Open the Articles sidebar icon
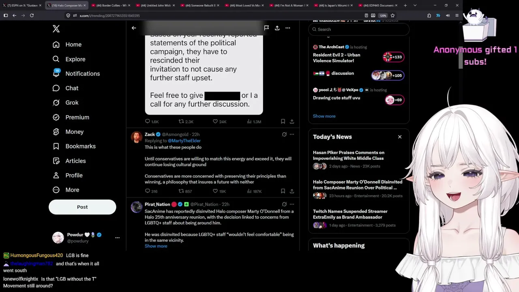Image resolution: width=519 pixels, height=292 pixels. pyautogui.click(x=56, y=161)
